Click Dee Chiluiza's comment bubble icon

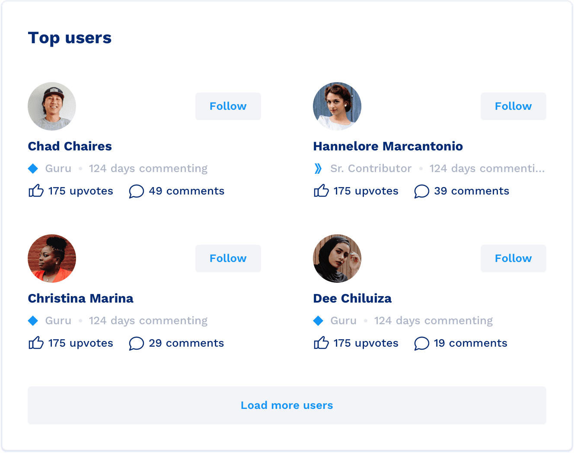point(421,343)
